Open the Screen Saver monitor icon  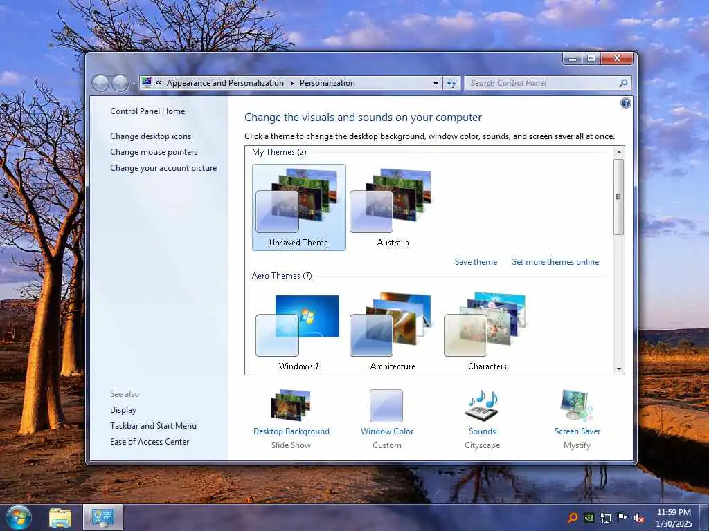[577, 405]
